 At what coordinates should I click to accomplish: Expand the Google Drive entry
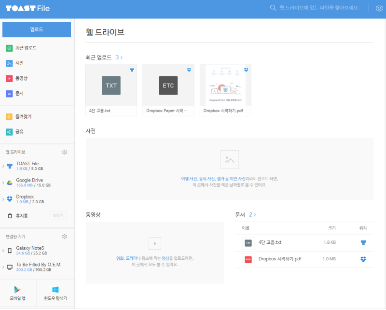[3, 182]
